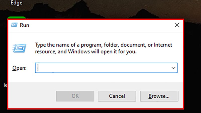Viewport: 201px width, 113px height.
Task: Click the "Run" title text
Action: point(25,25)
